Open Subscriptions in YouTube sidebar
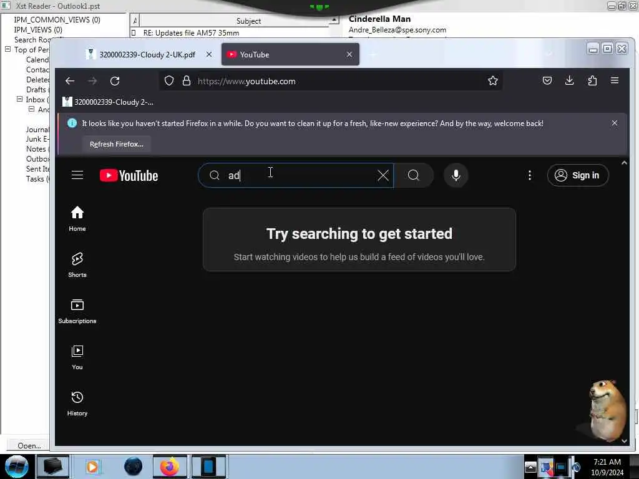639x479 pixels. point(77,311)
